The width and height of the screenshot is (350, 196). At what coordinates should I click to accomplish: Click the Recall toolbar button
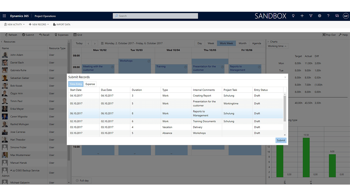tap(44, 35)
